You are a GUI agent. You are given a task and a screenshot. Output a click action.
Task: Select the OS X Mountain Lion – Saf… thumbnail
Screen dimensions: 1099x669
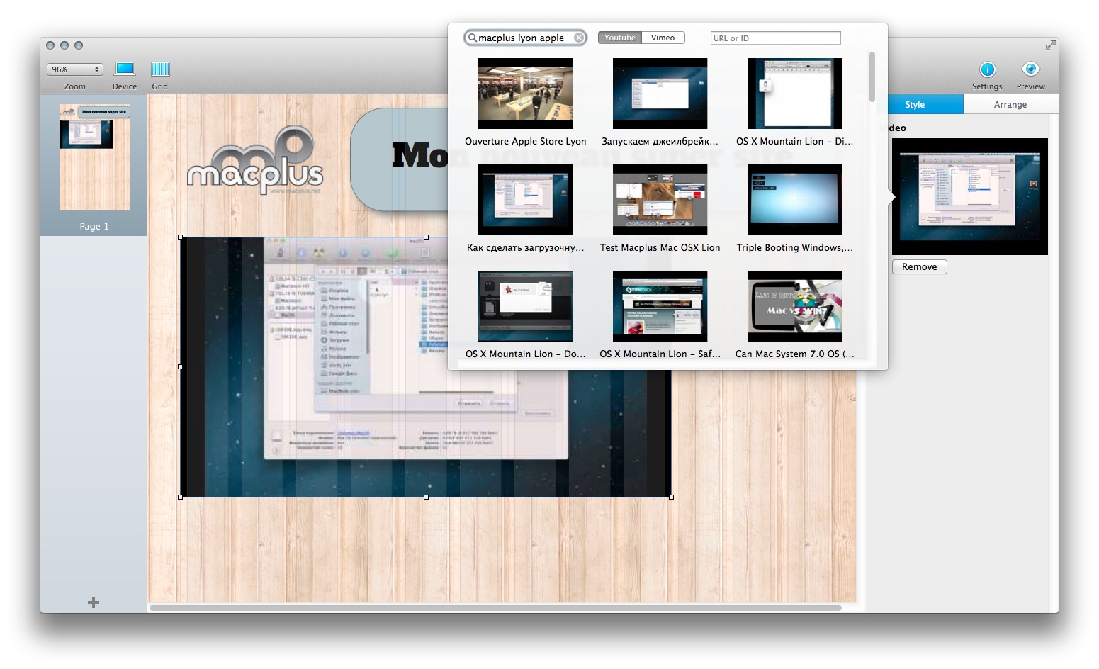(660, 306)
